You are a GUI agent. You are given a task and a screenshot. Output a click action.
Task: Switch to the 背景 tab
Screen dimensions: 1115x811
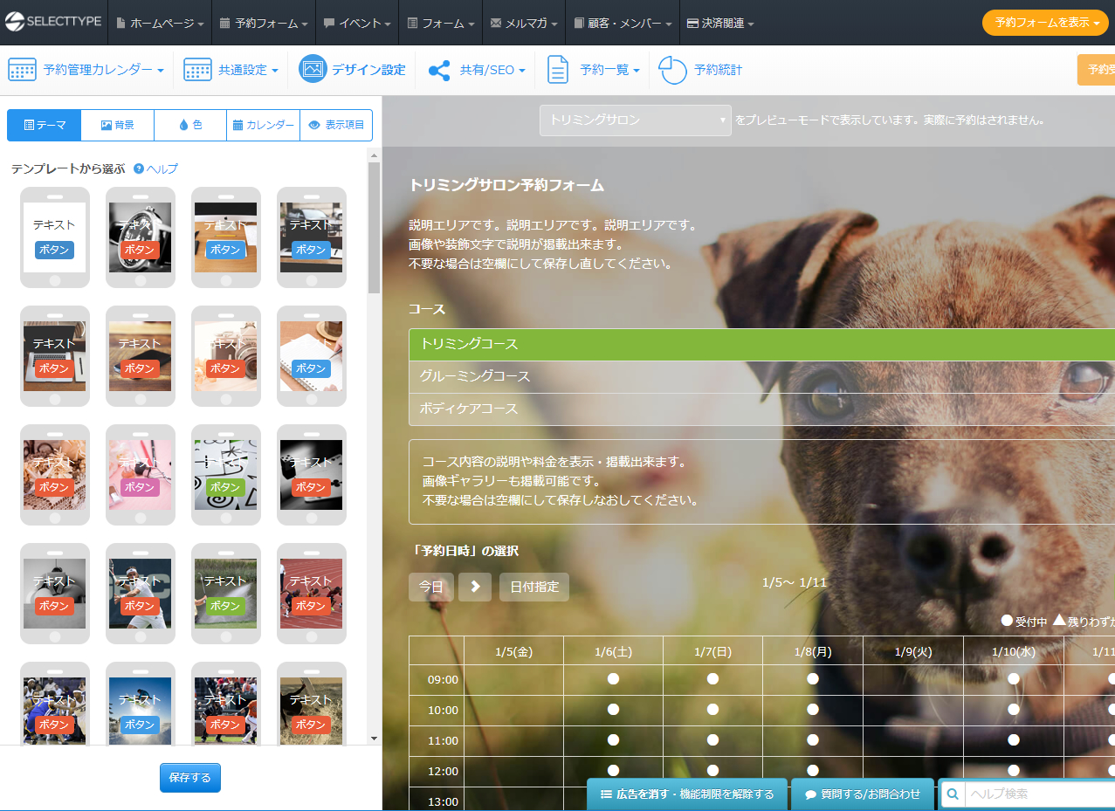click(118, 125)
